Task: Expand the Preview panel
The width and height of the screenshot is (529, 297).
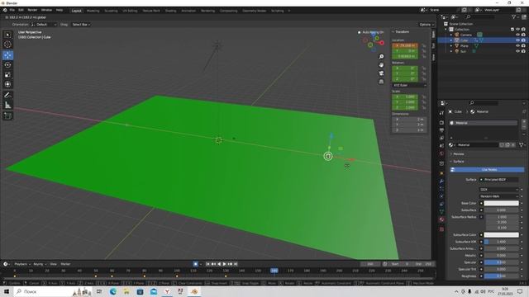Action: coord(458,154)
